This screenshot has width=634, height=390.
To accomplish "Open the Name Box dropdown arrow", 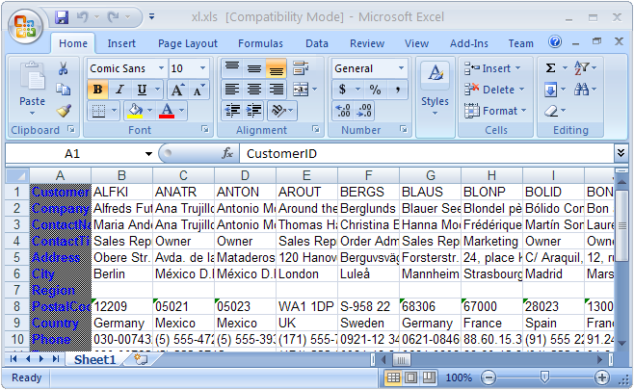I will 148,154.
